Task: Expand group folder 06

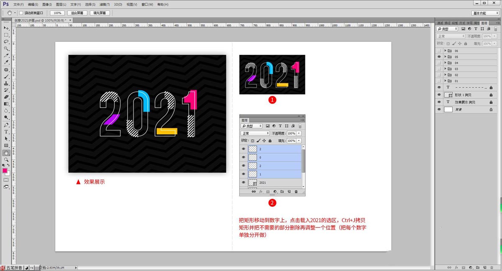Action: 445,50
